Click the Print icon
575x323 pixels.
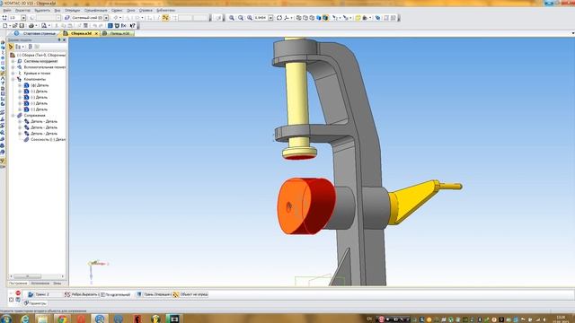pyautogui.click(x=31, y=26)
